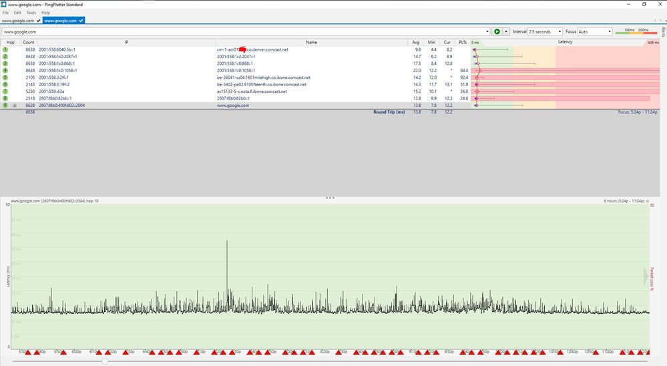Select hostname be-3402-pe02.910fifteenth.co.ibone.comcast.net

point(262,84)
